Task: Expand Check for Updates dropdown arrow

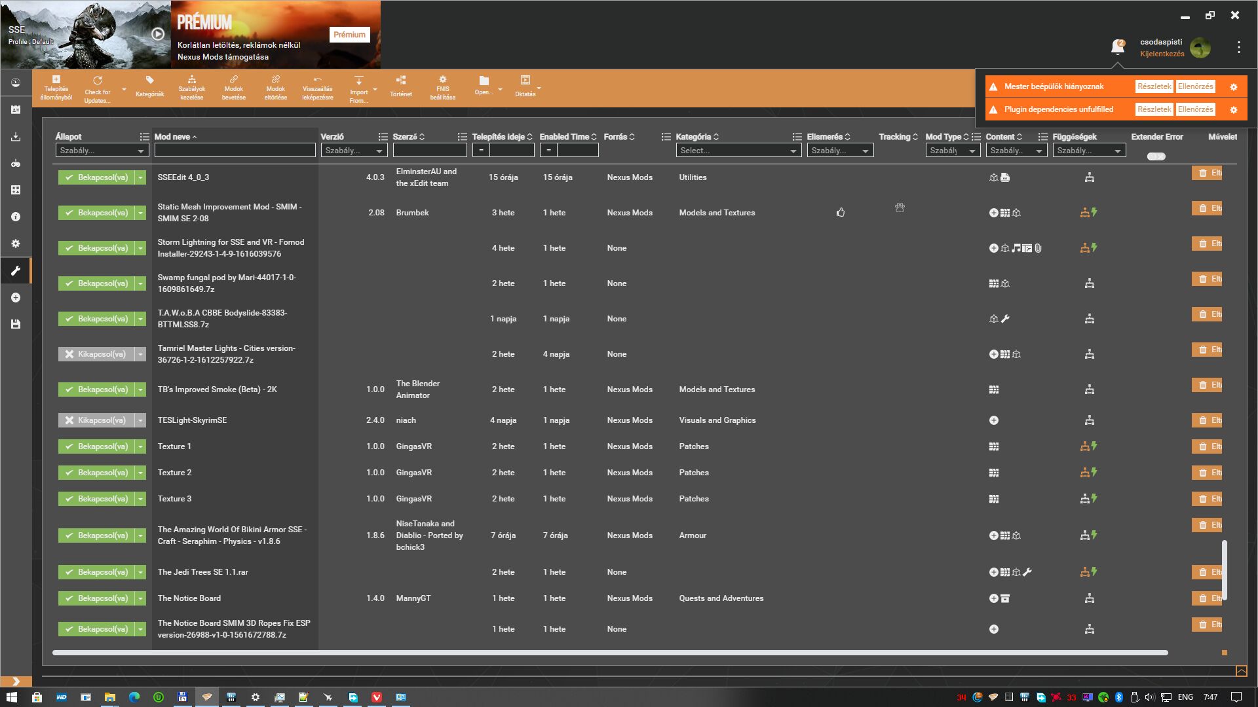Action: 124,90
